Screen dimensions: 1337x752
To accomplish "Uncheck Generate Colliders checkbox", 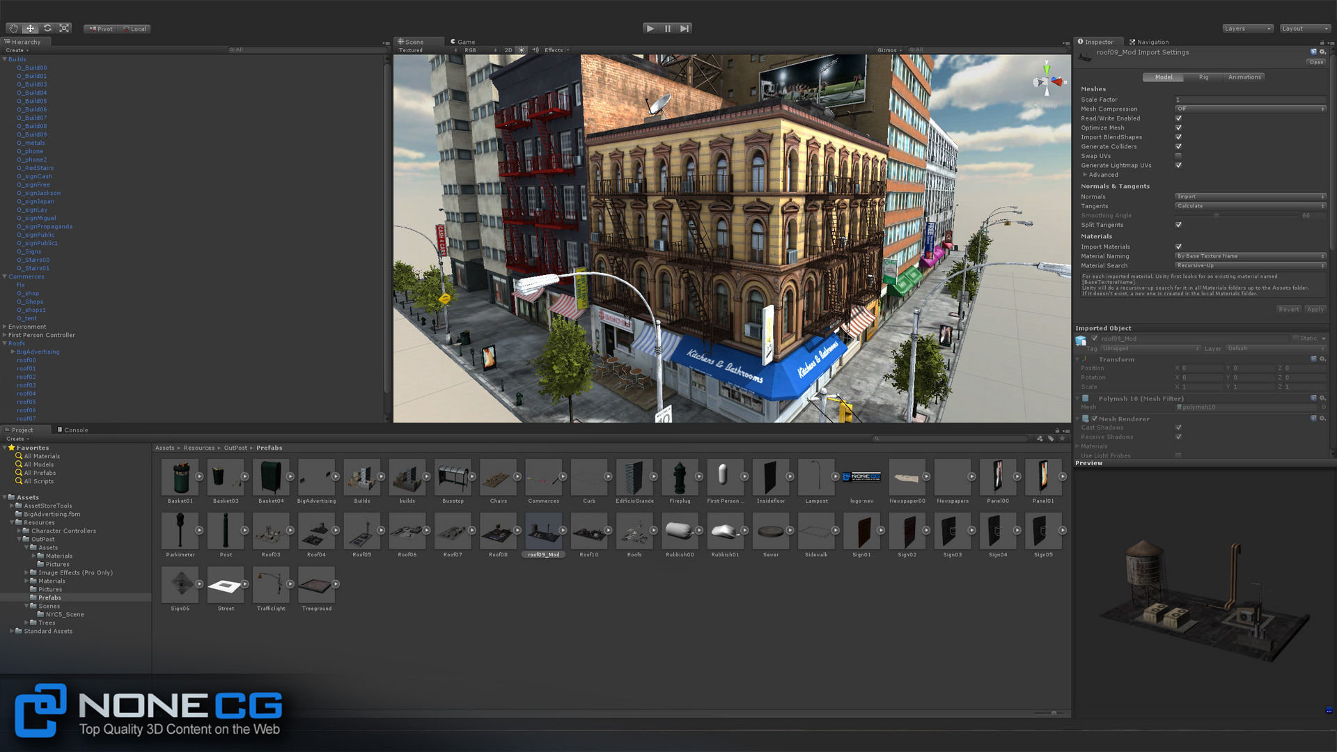I will (1178, 147).
